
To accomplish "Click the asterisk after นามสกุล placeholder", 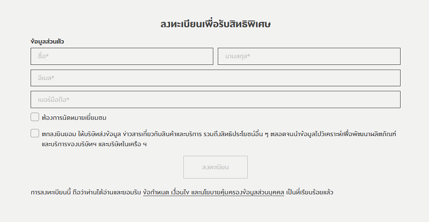I will click(249, 56).
